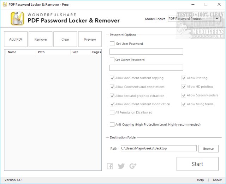
Task: Minimize the PDF Password Locker window
Action: 193,5
